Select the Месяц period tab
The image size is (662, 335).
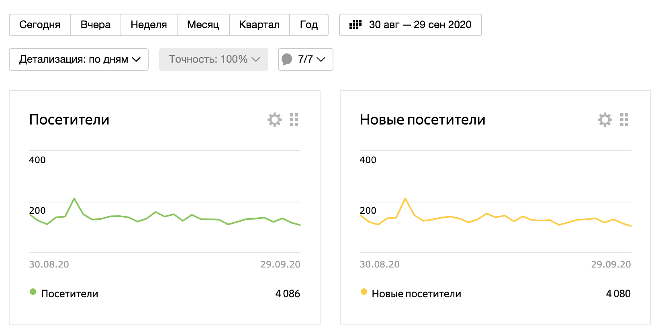(x=203, y=25)
